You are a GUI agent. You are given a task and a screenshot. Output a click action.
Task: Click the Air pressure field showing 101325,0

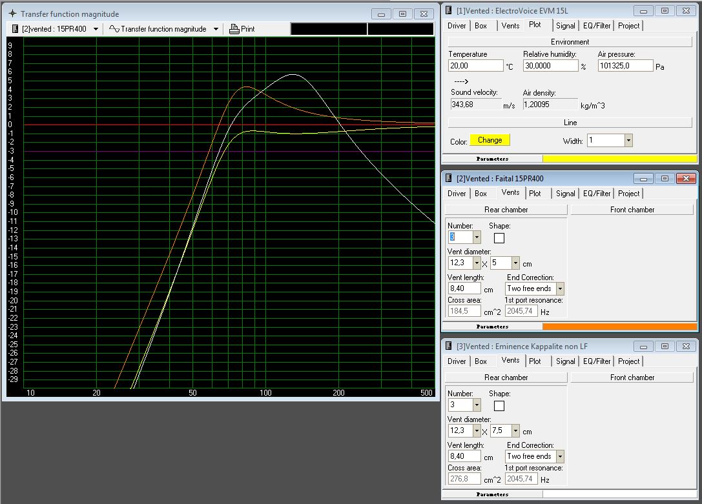[x=625, y=66]
